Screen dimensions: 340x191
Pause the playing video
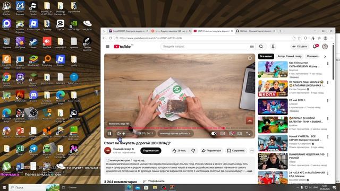110,134
